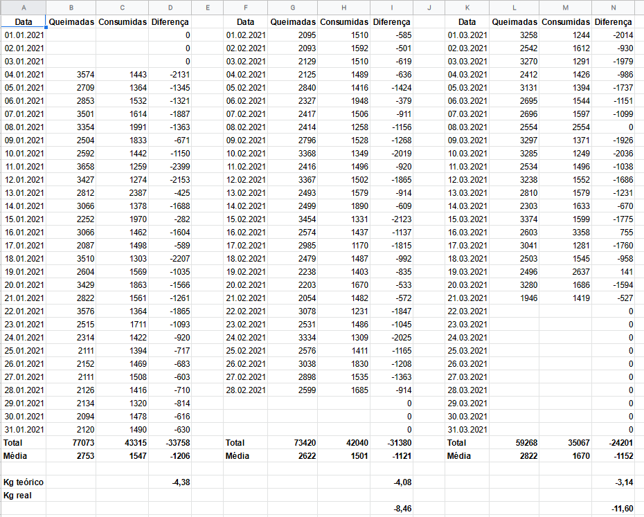644x517 pixels.
Task: Click the February total difference -31380
Action: coord(391,442)
